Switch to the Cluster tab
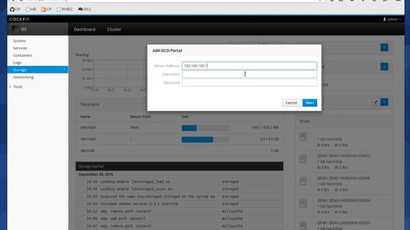This screenshot has height=230, width=410. pyautogui.click(x=114, y=29)
